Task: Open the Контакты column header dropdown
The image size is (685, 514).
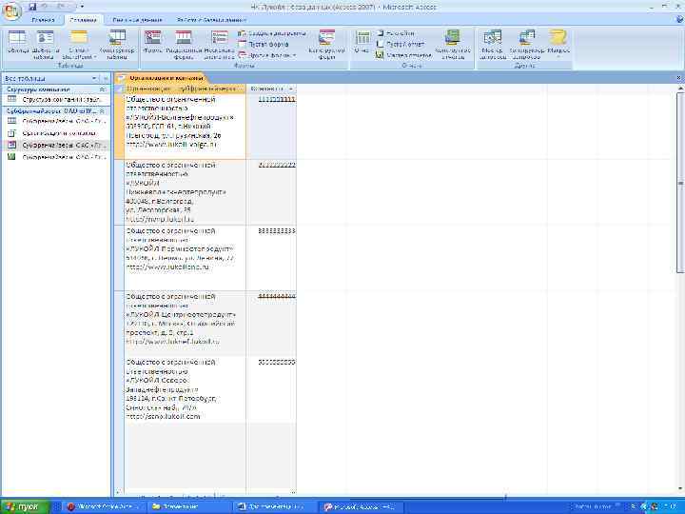Action: pos(291,89)
